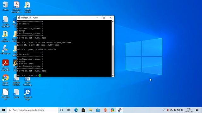202x113 pixels.
Task: Select the NORTON PREMIUM desktop file
Action: [x=16, y=81]
